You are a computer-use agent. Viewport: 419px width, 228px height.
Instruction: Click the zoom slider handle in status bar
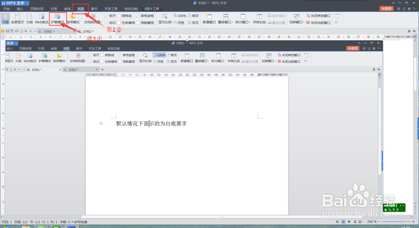point(402,222)
